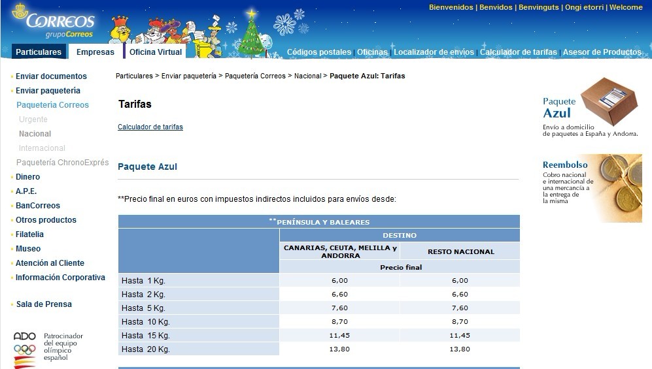Click 'CANARIAS, CEUTA, MELILLA y ANDORRA' header
Image resolution: width=652 pixels, height=369 pixels.
(x=340, y=251)
